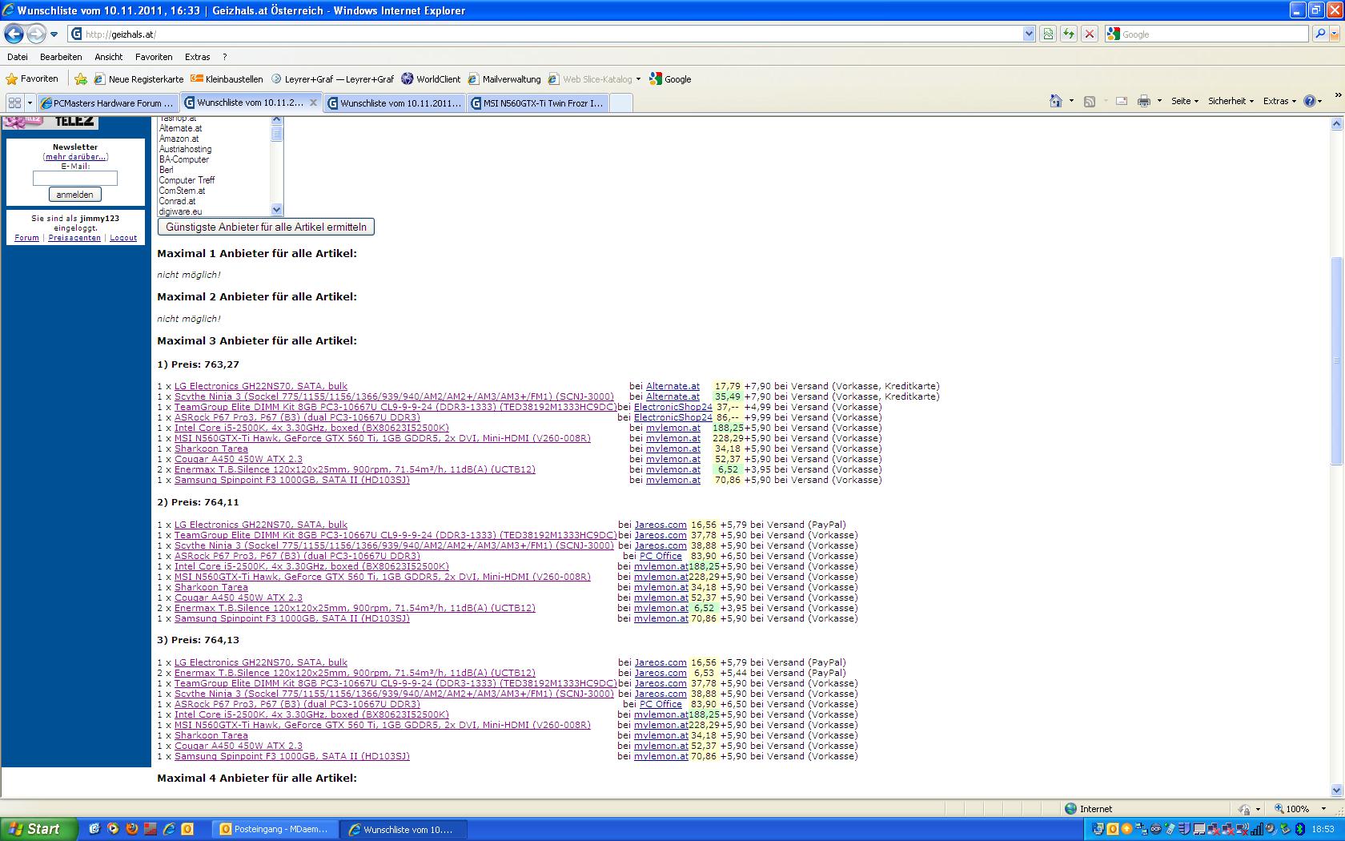Click the Home icon in command bar
1345x841 pixels.
point(1056,101)
